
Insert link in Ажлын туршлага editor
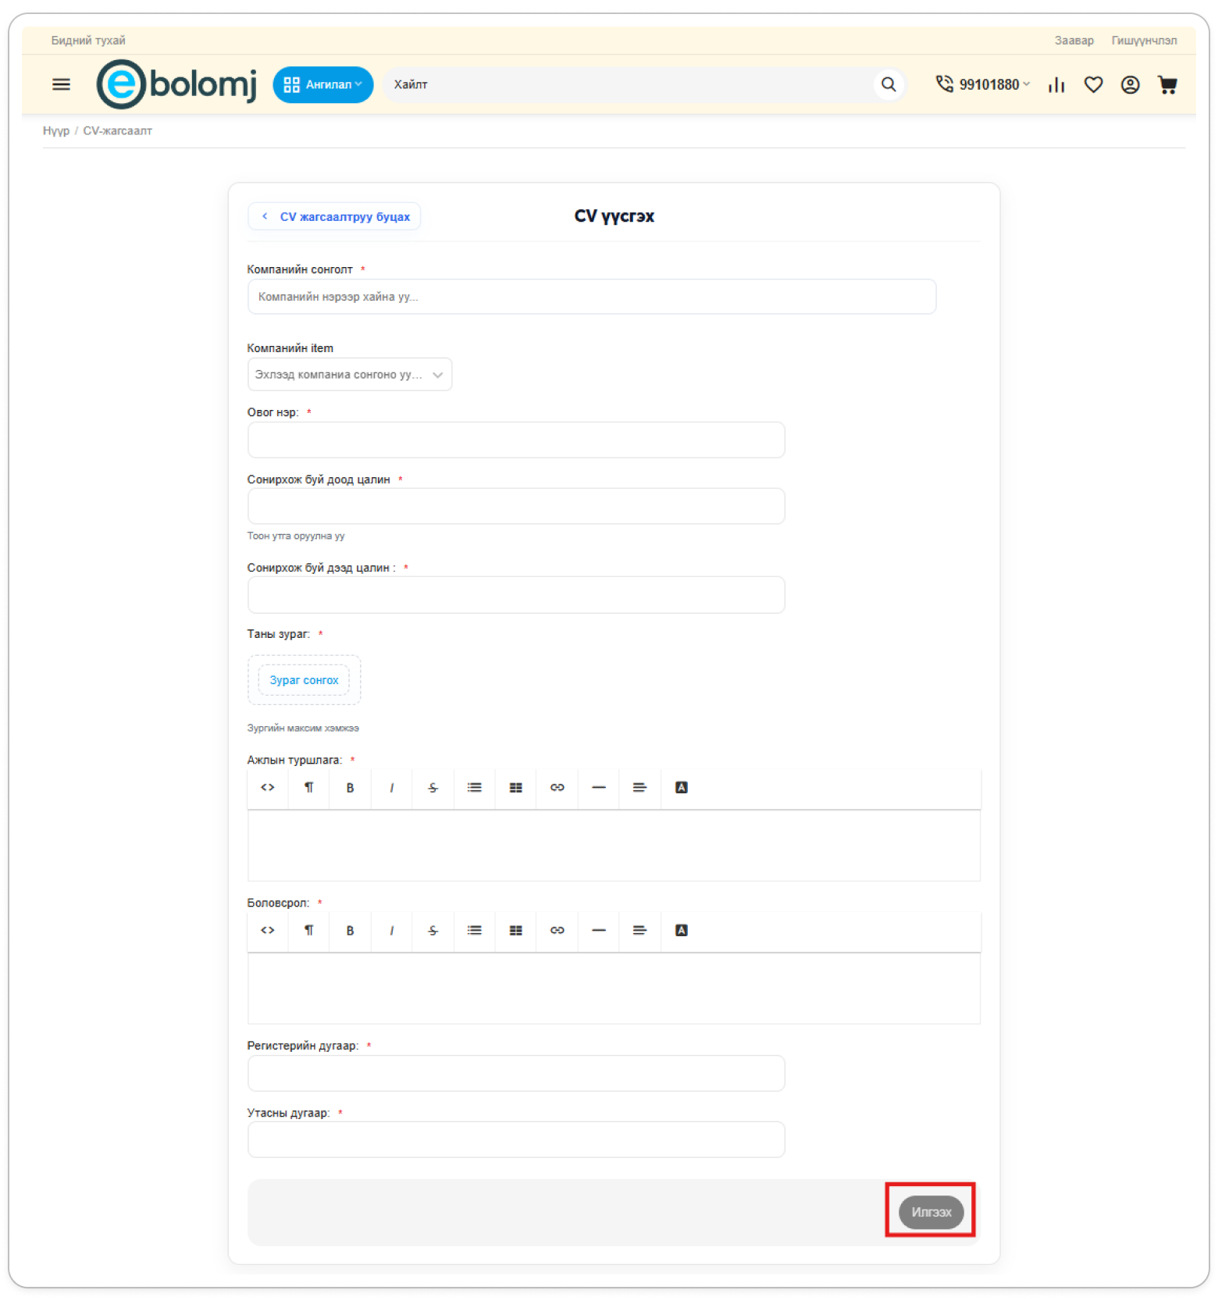(557, 787)
